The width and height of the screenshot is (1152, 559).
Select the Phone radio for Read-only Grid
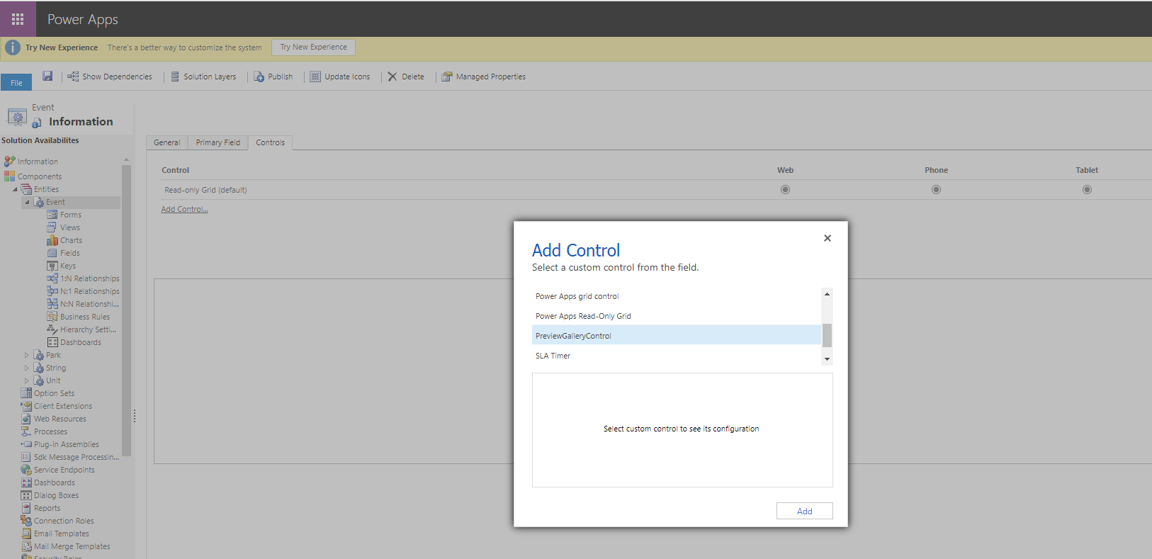click(936, 190)
